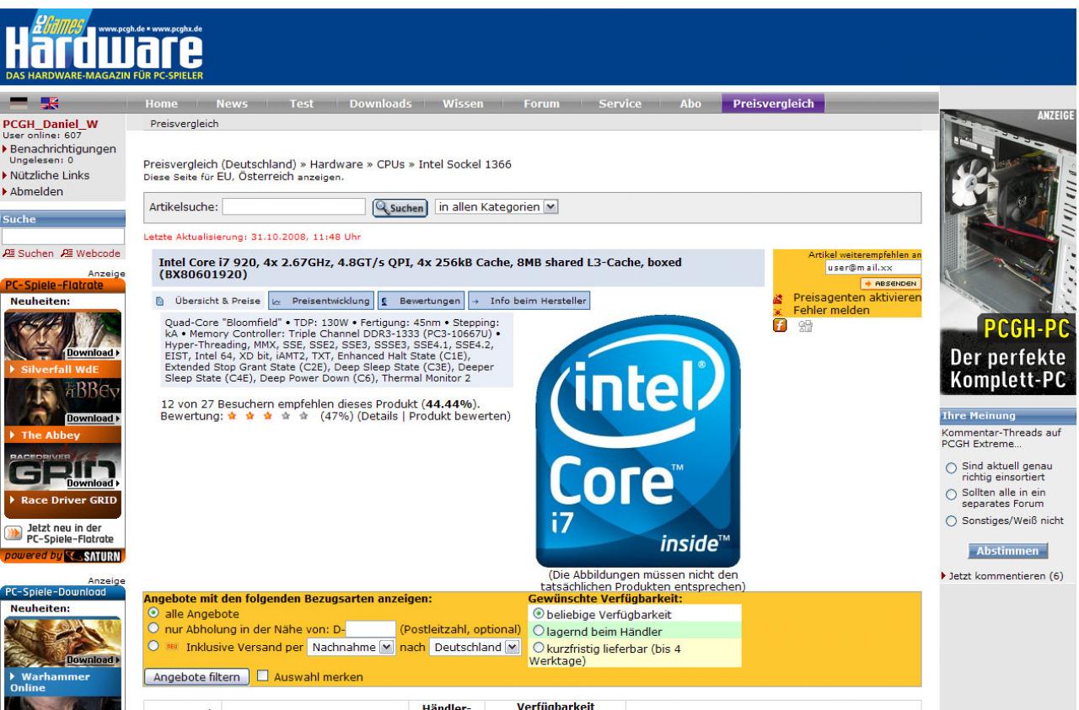Open the Service navigation tab

pyautogui.click(x=620, y=104)
